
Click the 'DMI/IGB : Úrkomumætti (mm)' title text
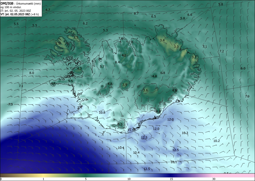(21, 4)
